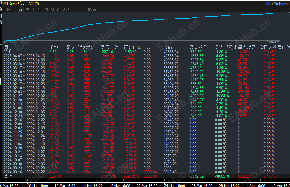The width and height of the screenshot is (290, 187).
Task: Click balance value 5210.43
Action: pyautogui.click(x=170, y=172)
